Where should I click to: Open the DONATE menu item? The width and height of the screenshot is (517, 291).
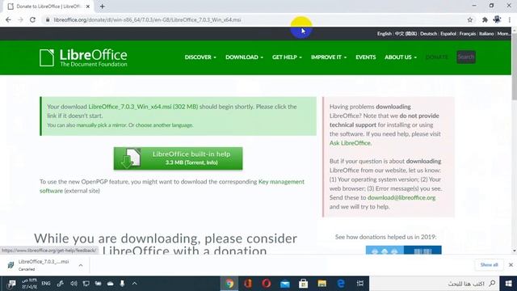[436, 57]
